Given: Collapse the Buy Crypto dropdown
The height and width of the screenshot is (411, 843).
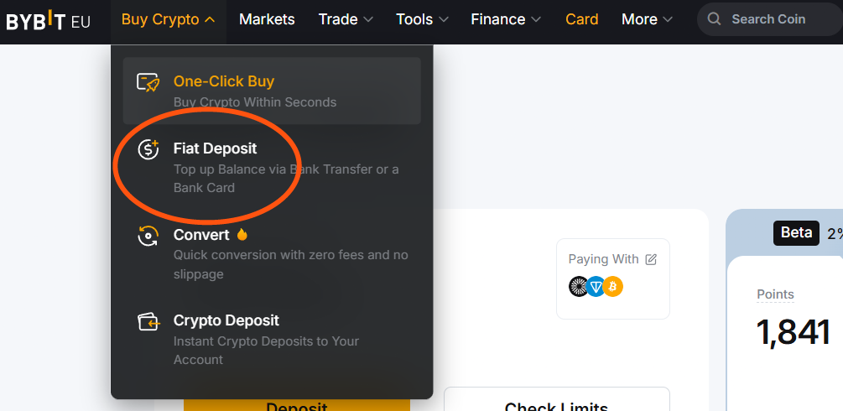Looking at the screenshot, I should 169,19.
